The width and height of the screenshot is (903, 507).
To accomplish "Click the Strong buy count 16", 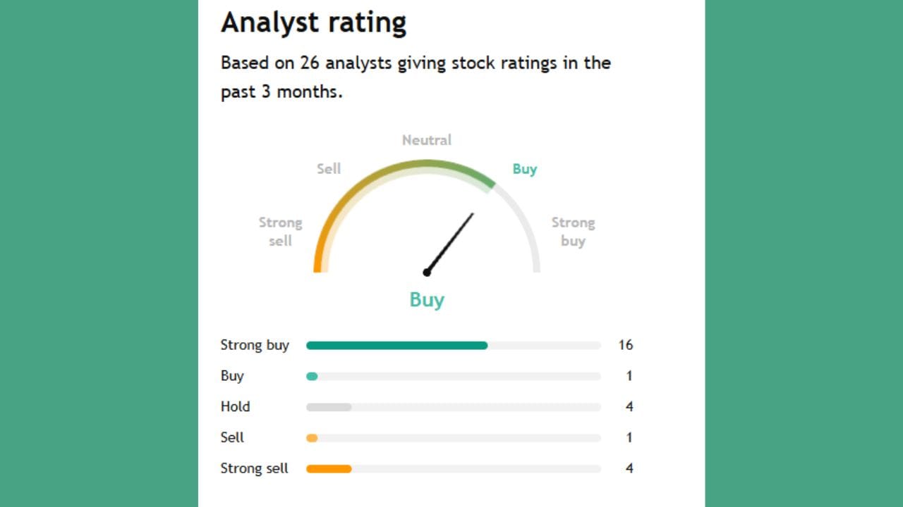I will pyautogui.click(x=625, y=345).
